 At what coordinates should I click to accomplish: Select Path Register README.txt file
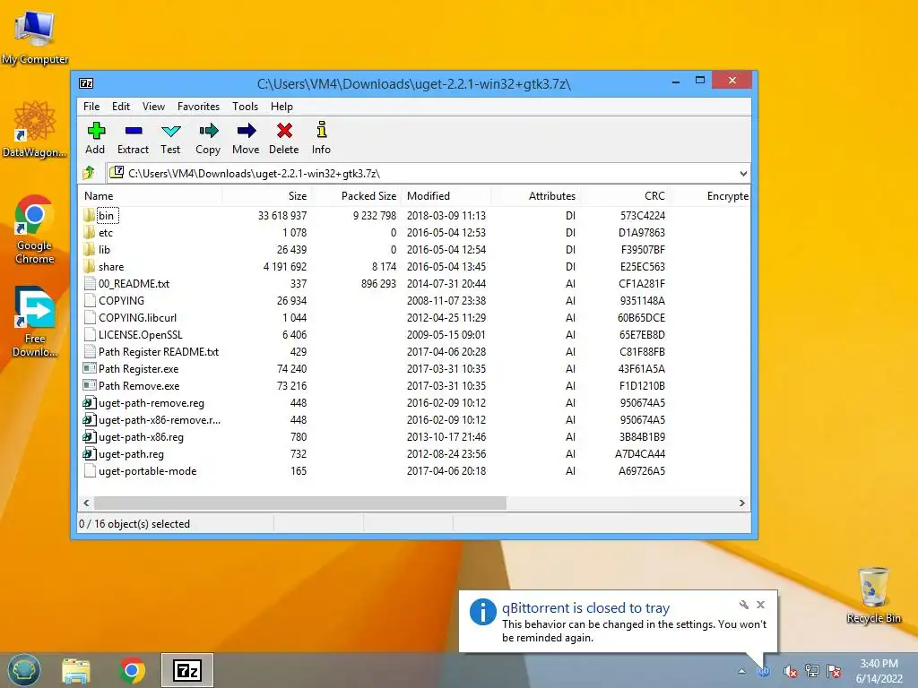click(x=159, y=351)
